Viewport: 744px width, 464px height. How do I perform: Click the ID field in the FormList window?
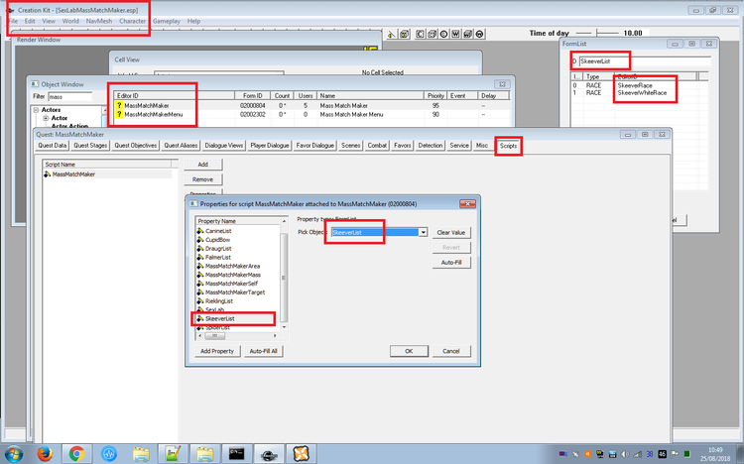click(645, 61)
